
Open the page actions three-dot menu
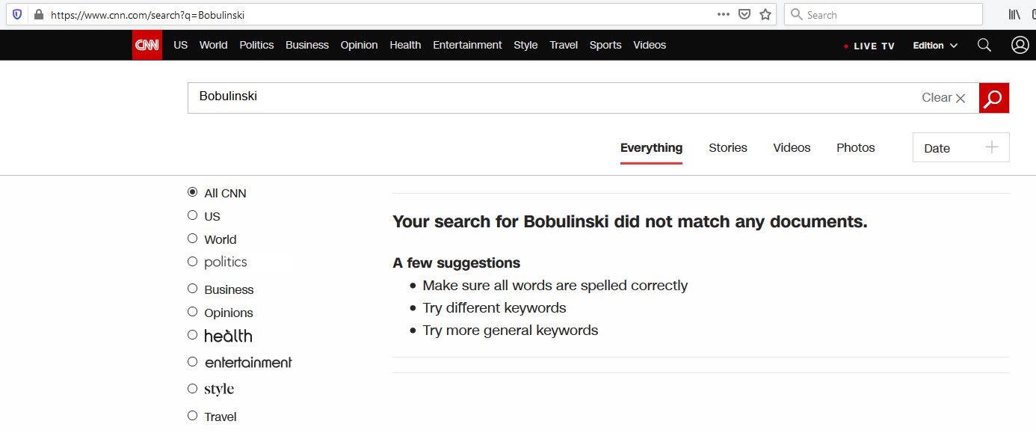point(723,14)
